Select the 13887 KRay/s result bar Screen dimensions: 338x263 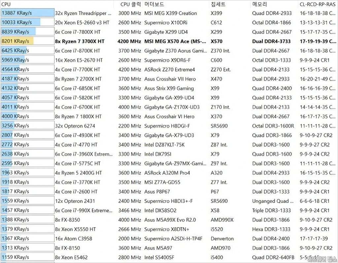point(28,13)
